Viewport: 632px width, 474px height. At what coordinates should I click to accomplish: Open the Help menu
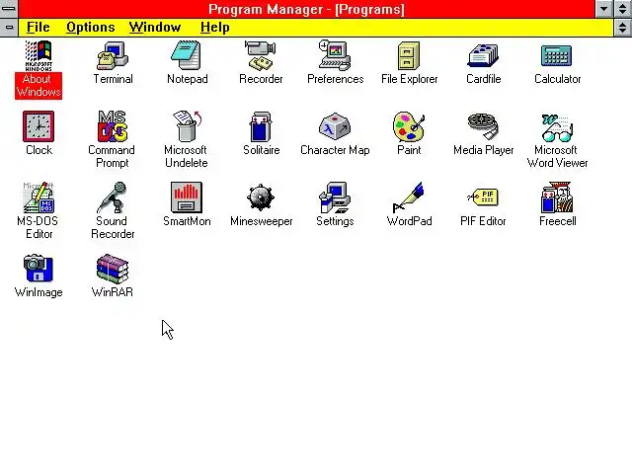pos(215,28)
